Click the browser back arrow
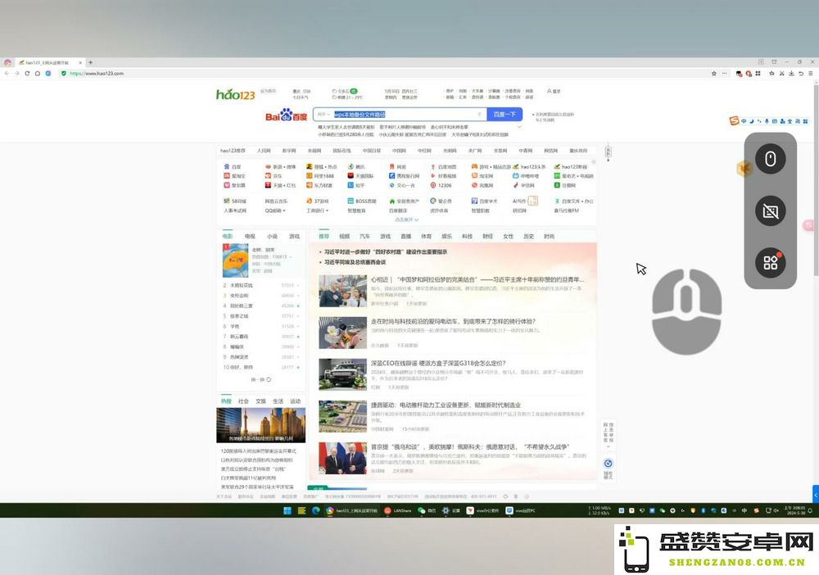Viewport: 819px width, 575px height. pyautogui.click(x=7, y=74)
